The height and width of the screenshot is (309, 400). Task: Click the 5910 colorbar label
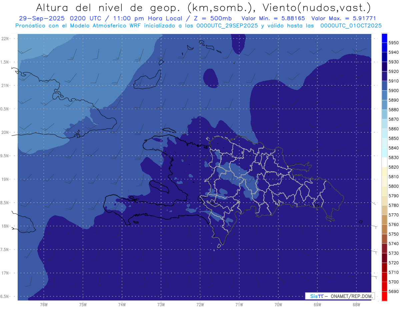(x=393, y=81)
